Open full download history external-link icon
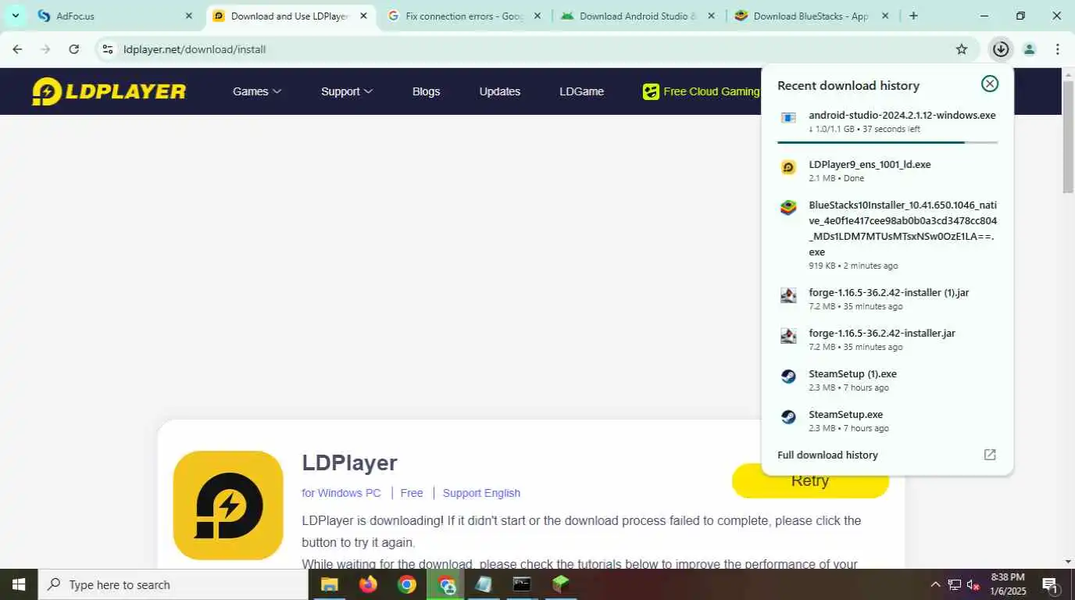This screenshot has height=600, width=1075. coord(990,455)
